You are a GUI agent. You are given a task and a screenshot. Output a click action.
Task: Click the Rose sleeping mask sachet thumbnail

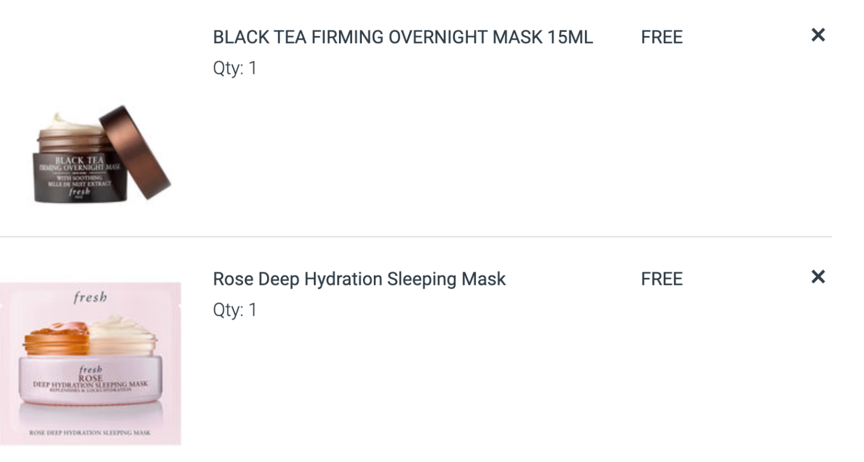[x=91, y=364]
